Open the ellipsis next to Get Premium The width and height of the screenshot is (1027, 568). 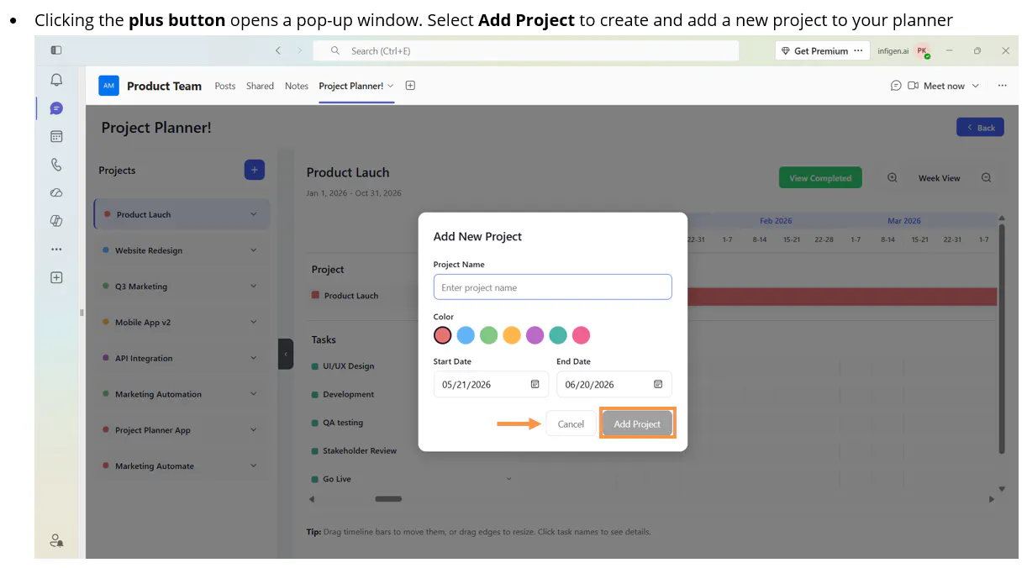click(x=858, y=50)
